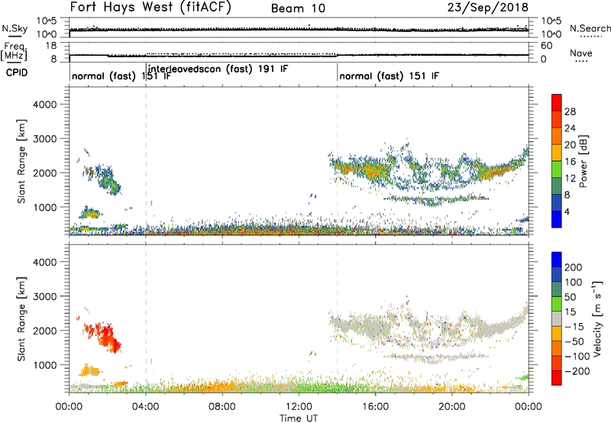Viewport: 611px width, 423px height.
Task: Click the '08:00' time tick label
Action: (222, 407)
